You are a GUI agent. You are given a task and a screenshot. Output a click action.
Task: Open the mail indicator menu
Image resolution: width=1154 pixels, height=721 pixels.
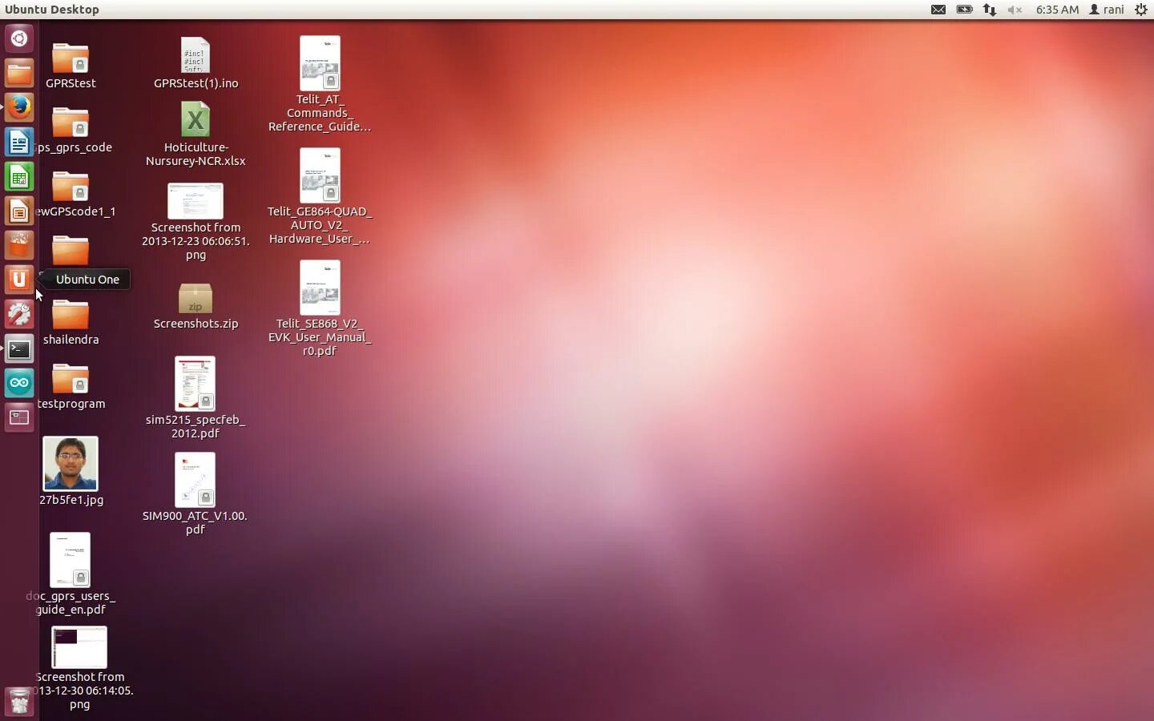coord(938,10)
